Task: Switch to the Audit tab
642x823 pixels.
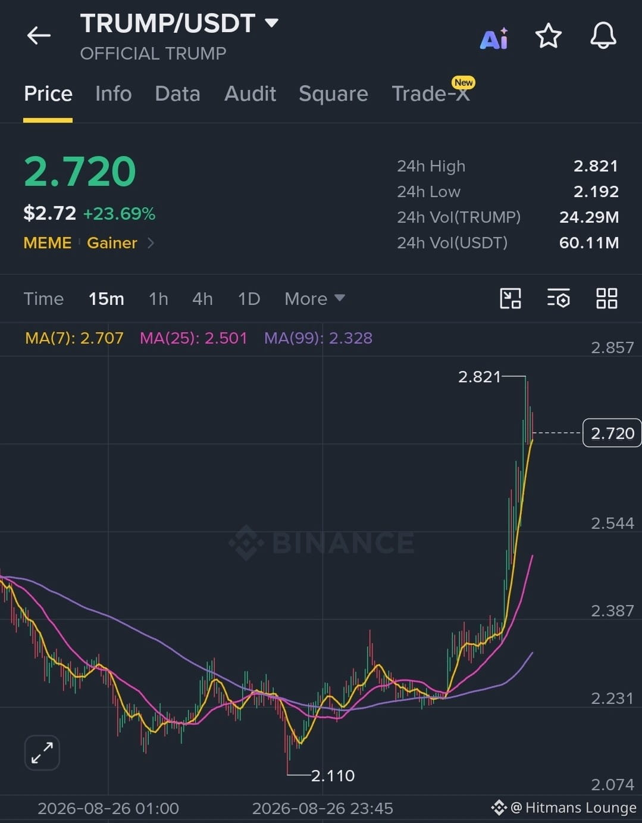Action: 250,94
